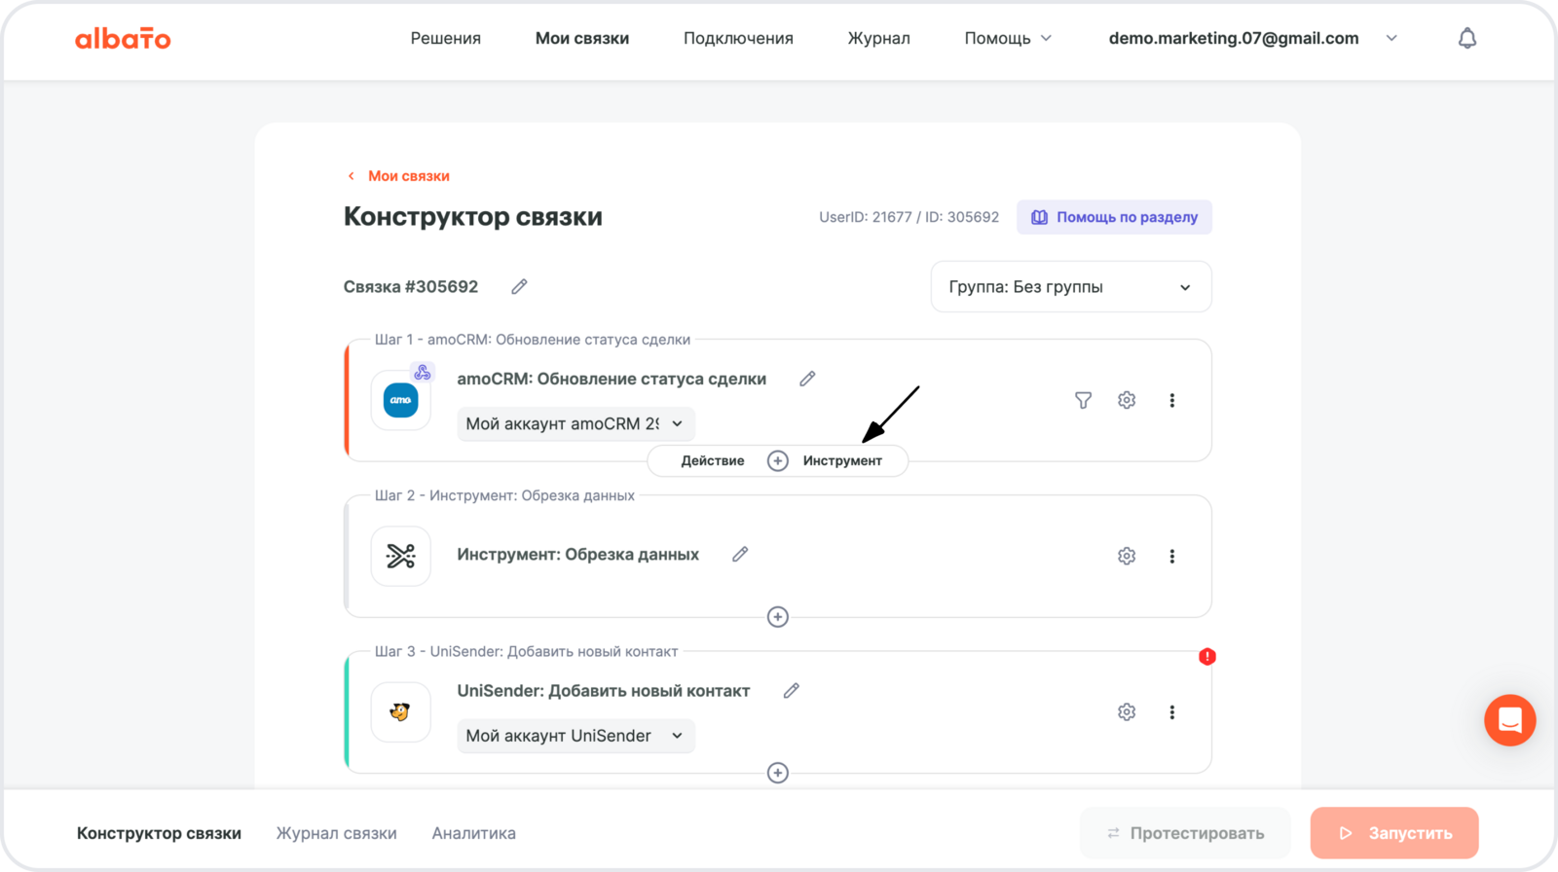Open the Аналитика tab
Viewport: 1558px width, 872px height.
pos(473,833)
